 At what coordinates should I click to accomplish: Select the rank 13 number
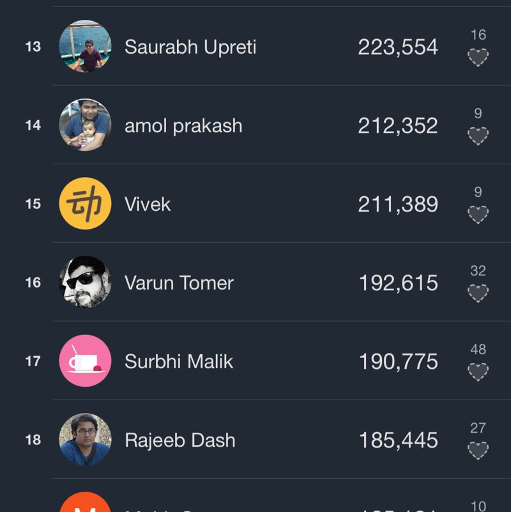click(x=33, y=47)
